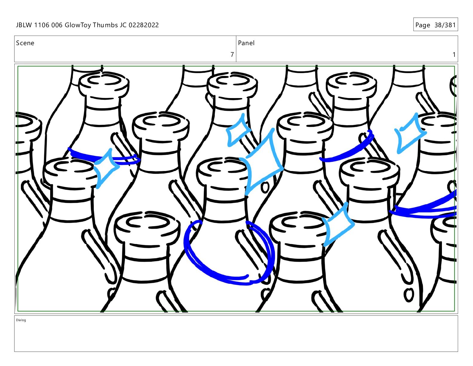This screenshot has width=473, height=366.
Task: Click the dark blue ring on upper left bottle
Action: tap(104, 157)
